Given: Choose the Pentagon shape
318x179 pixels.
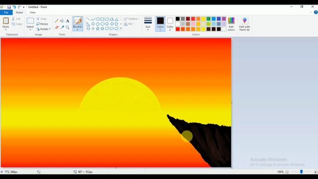Looking at the screenshot, I should pyautogui.click(x=98, y=24).
